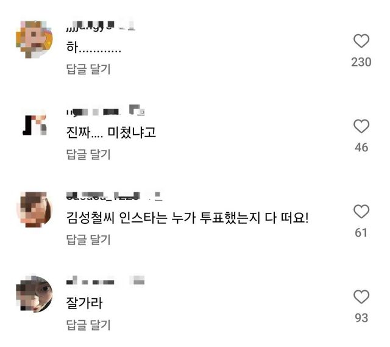Click the 93 like count
Image resolution: width=390 pixels, height=347 pixels.
(x=361, y=318)
